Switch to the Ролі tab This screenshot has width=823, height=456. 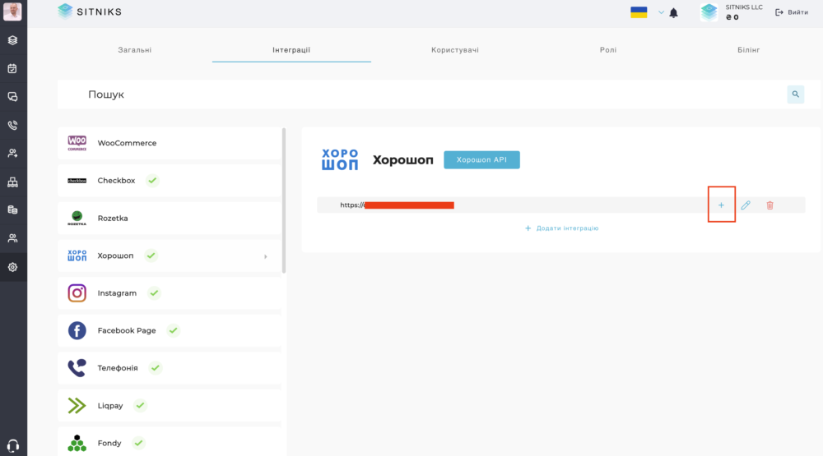point(608,50)
